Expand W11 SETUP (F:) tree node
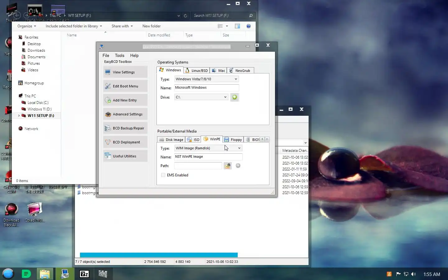Viewport: 448px width, 280px height. tap(19, 116)
